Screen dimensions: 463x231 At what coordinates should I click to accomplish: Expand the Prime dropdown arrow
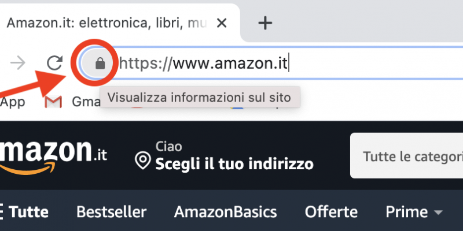(x=439, y=212)
